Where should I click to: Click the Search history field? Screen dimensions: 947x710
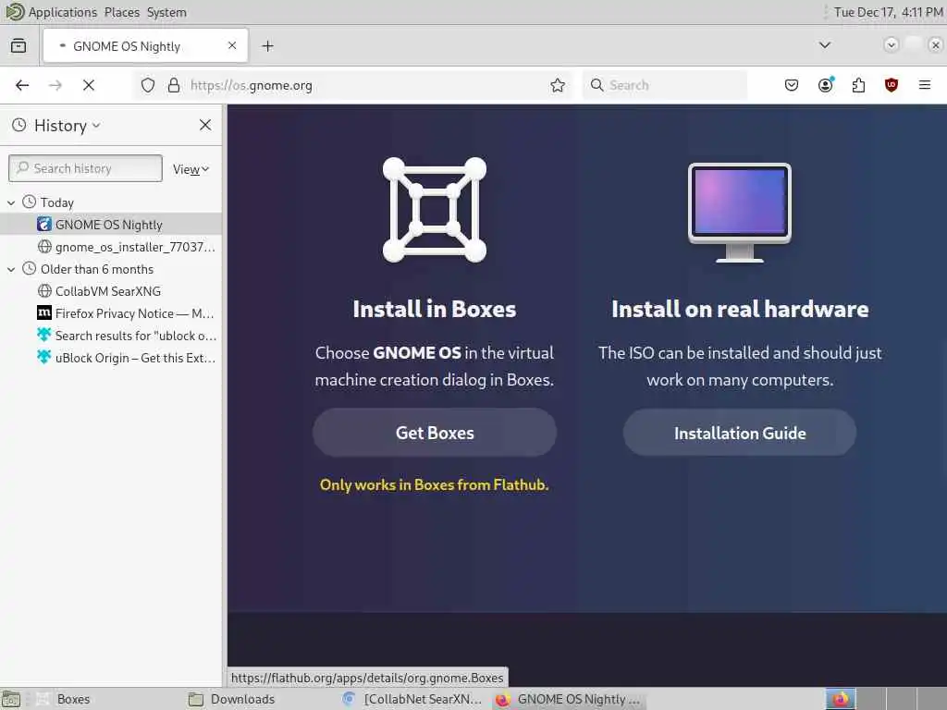(85, 168)
